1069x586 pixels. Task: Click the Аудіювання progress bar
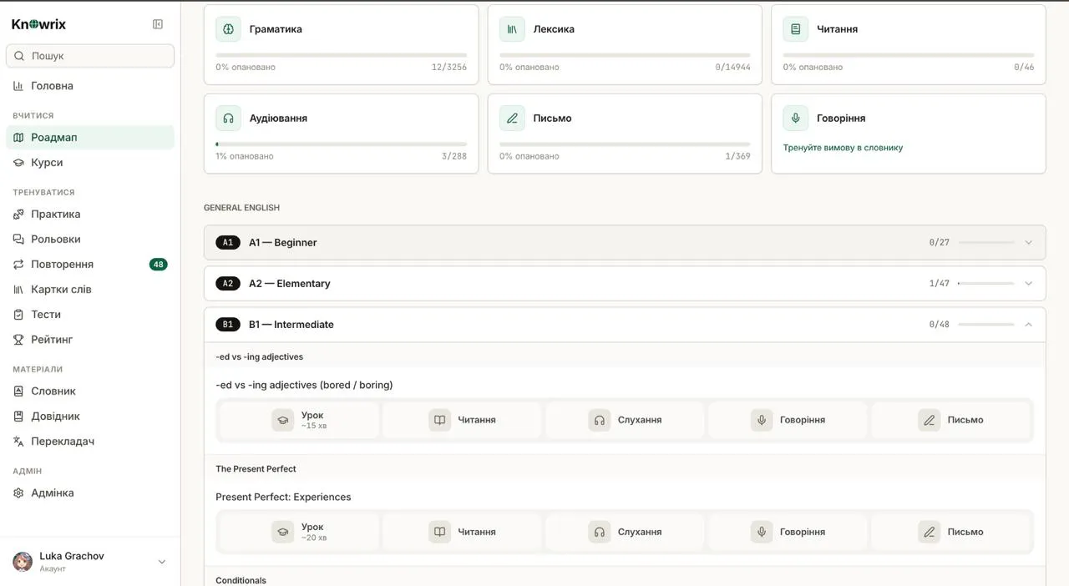click(x=341, y=144)
